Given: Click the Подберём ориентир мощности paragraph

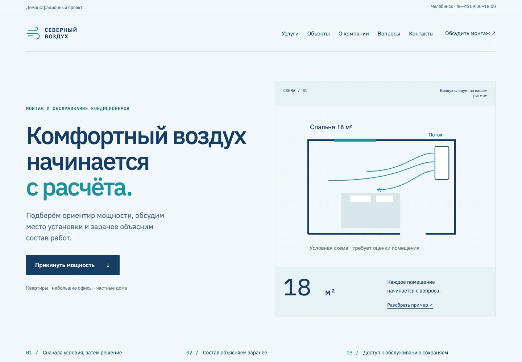Looking at the screenshot, I should click(x=95, y=227).
